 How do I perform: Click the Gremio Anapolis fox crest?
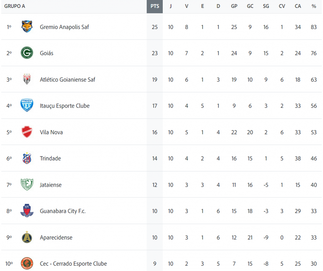point(27,27)
